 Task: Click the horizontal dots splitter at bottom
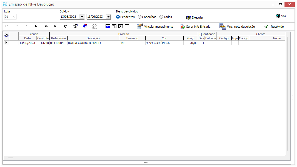[x=147, y=162]
